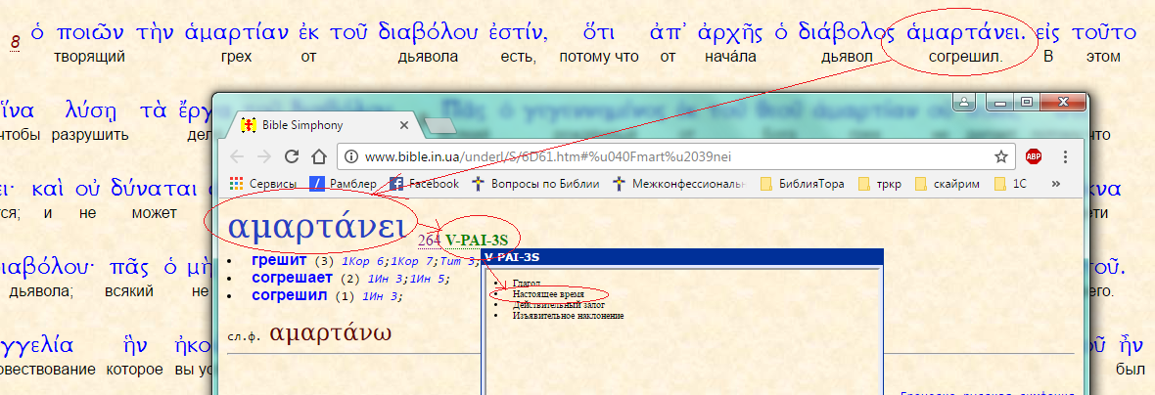Click the browser Back arrow

click(237, 156)
